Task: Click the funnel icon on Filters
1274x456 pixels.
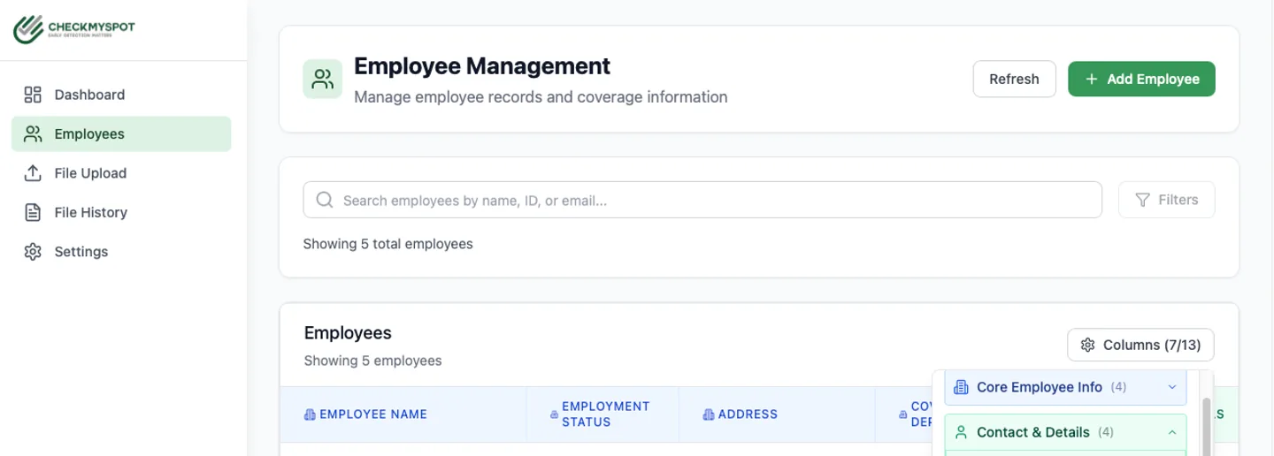Action: (1142, 200)
